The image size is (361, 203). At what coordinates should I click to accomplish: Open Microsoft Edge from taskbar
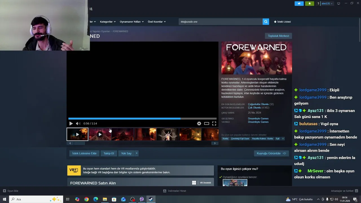[x=96, y=199]
